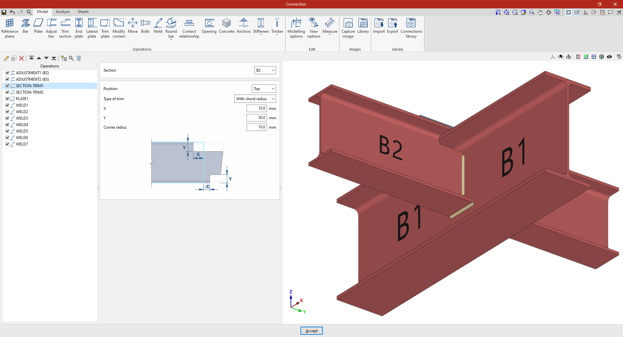Screen dimensions: 623x337
Task: Open the Type of trim dropdown
Action: [255, 99]
